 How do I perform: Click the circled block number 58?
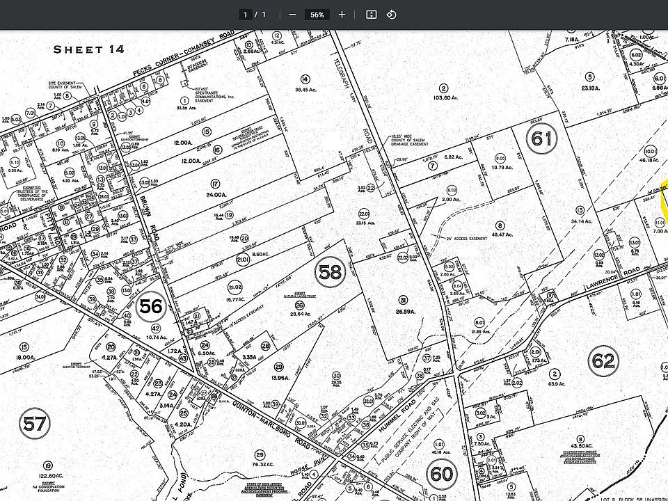pos(331,272)
